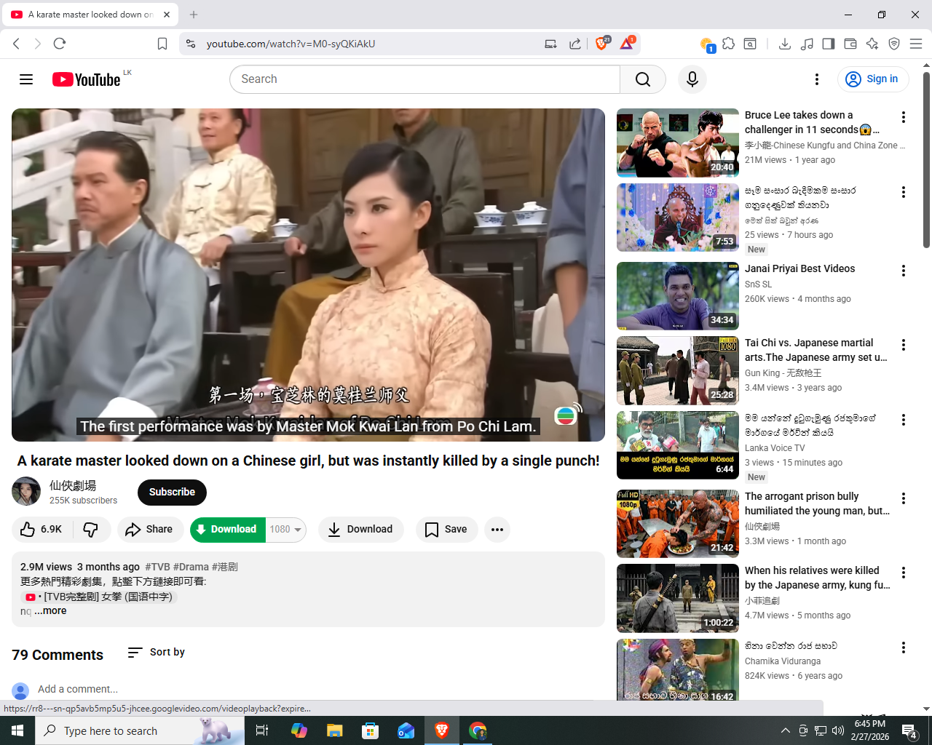The width and height of the screenshot is (932, 745).
Task: Focus the Add a comment field
Action: (x=317, y=689)
